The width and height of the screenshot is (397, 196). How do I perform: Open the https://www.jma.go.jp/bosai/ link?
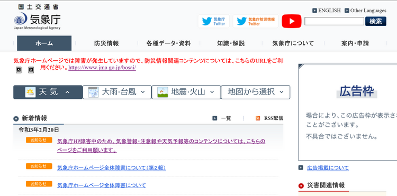click(x=102, y=68)
